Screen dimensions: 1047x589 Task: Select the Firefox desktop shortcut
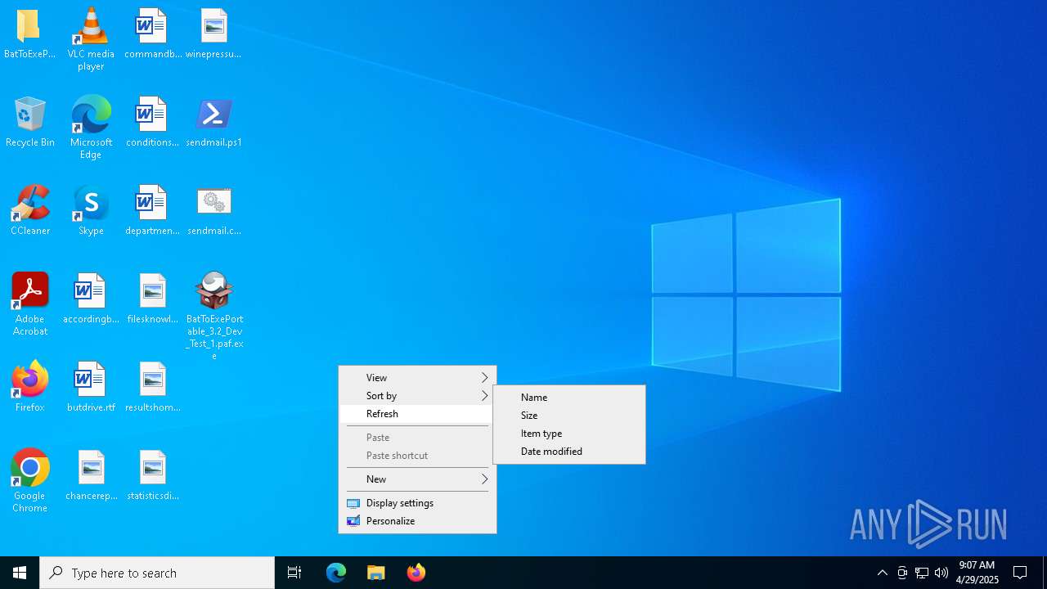tap(29, 380)
